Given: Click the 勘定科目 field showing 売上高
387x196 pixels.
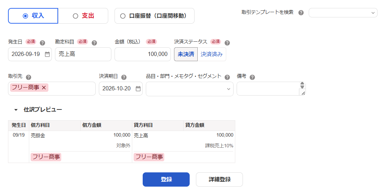Looking at the screenshot, I should pyautogui.click(x=83, y=54).
